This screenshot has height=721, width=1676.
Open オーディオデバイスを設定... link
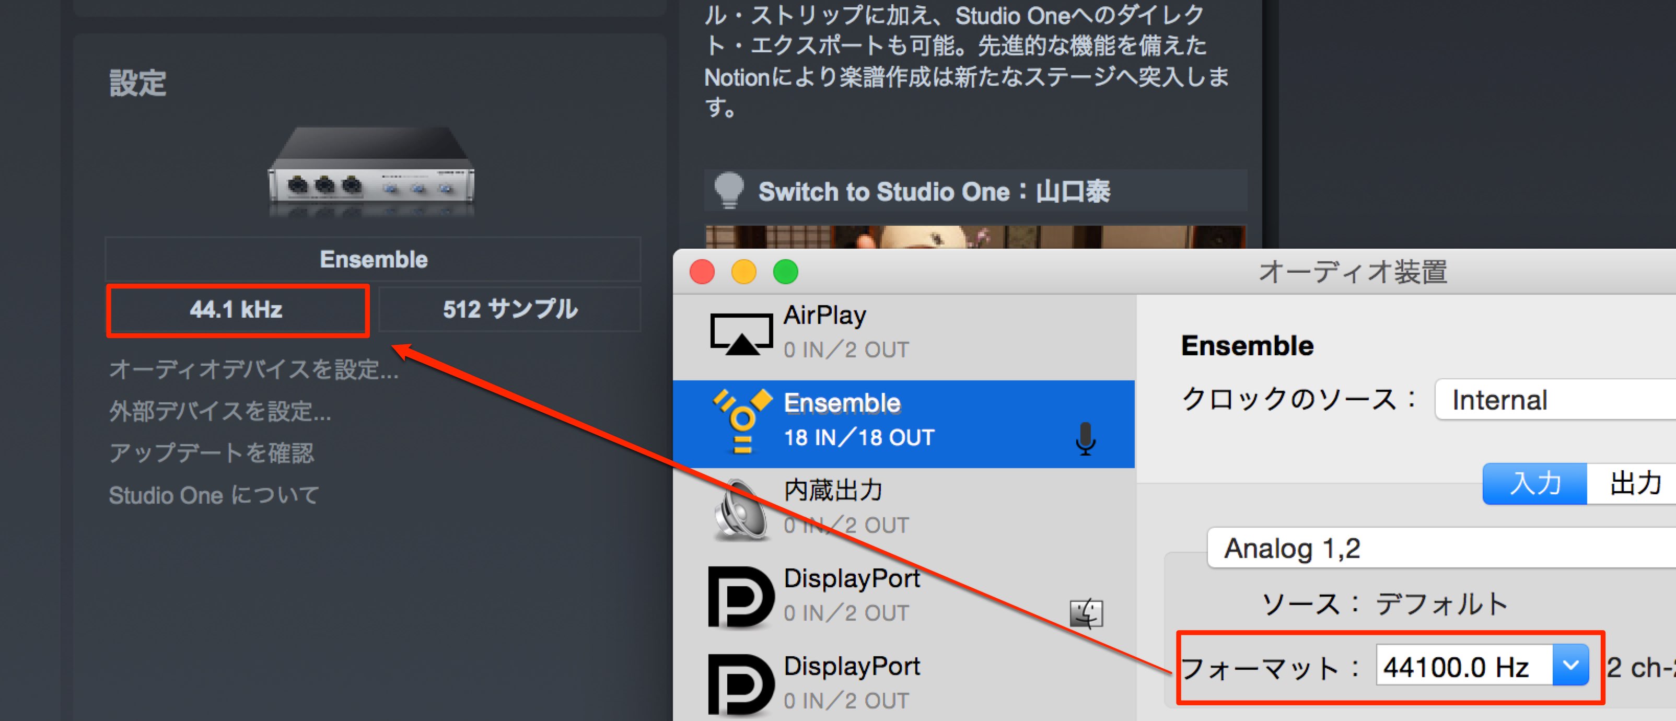[253, 369]
